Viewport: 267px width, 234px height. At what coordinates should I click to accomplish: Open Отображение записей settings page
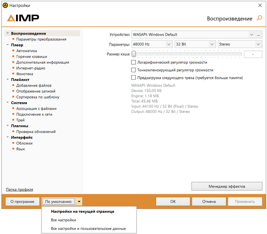36,91
